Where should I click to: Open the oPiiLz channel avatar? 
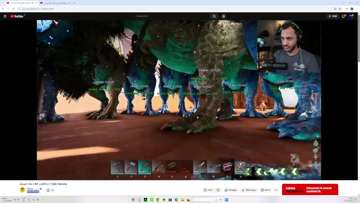(22, 190)
